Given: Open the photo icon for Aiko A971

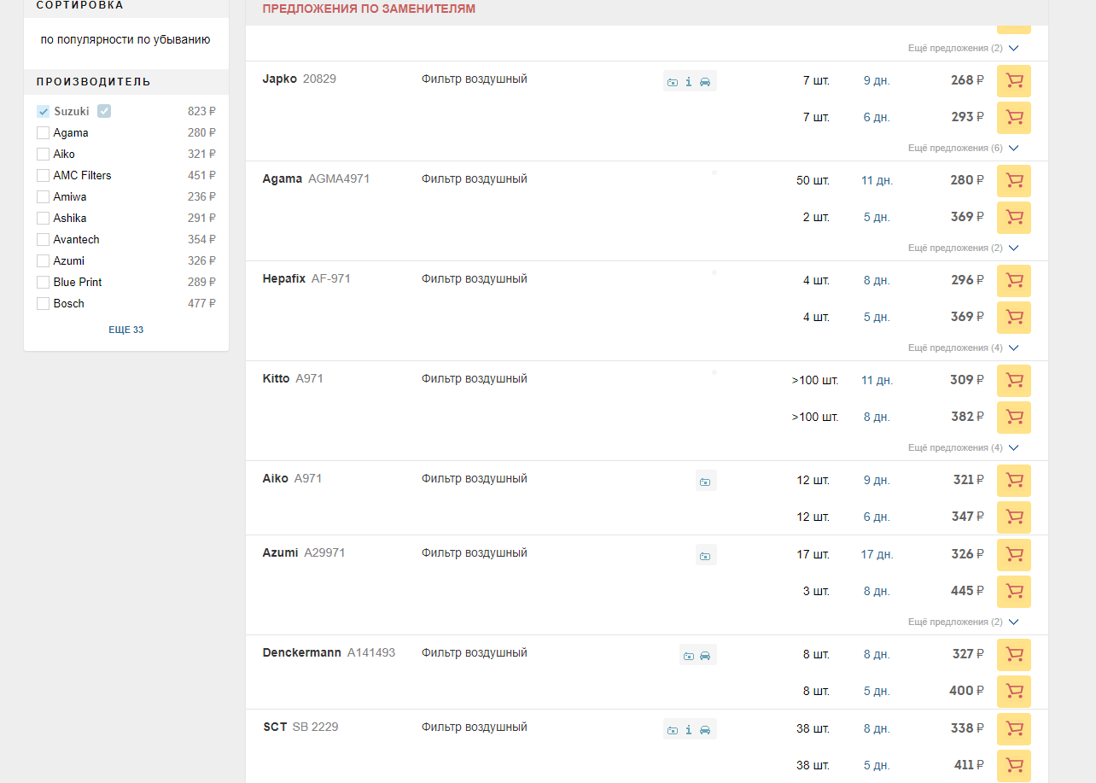Looking at the screenshot, I should point(705,482).
